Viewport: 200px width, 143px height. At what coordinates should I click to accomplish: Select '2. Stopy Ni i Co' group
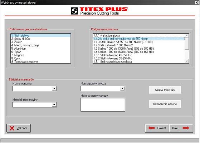click(41, 39)
